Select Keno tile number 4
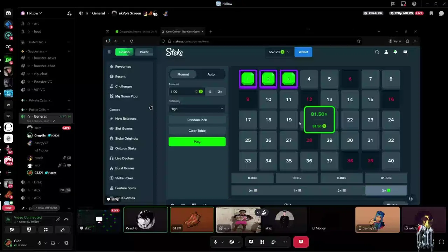The image size is (448, 252). click(x=309, y=79)
